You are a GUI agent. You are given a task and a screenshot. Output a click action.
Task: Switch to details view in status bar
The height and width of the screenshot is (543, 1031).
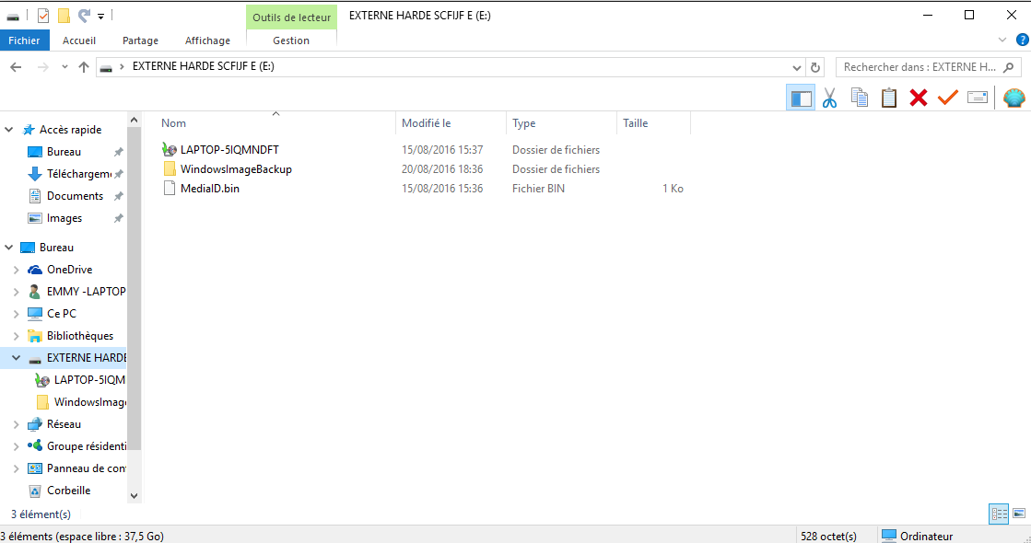coord(999,514)
